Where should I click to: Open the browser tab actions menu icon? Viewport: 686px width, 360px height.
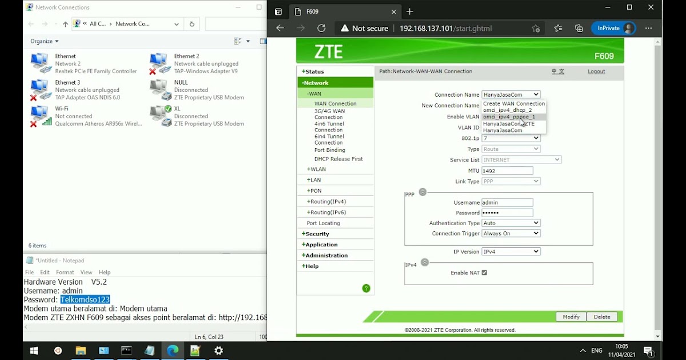click(x=278, y=11)
